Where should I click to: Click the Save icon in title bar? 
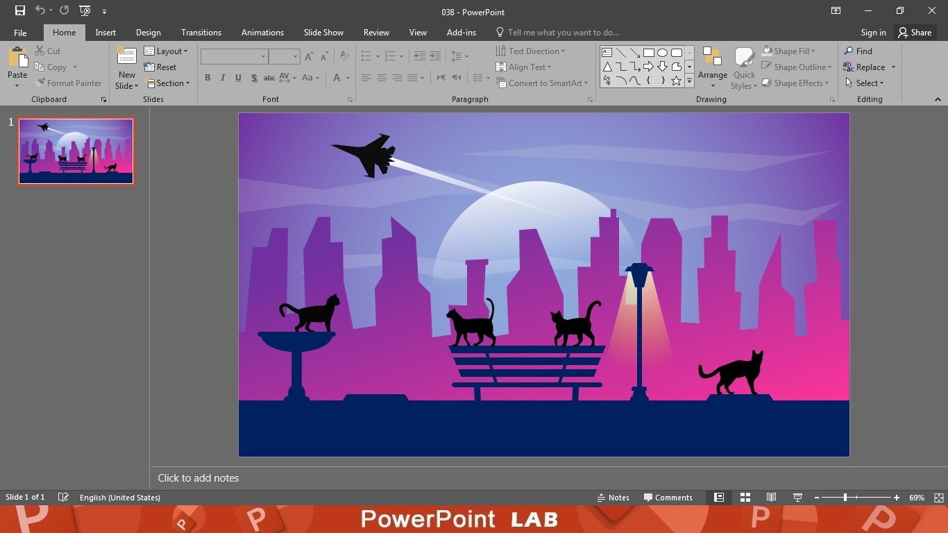click(x=20, y=10)
